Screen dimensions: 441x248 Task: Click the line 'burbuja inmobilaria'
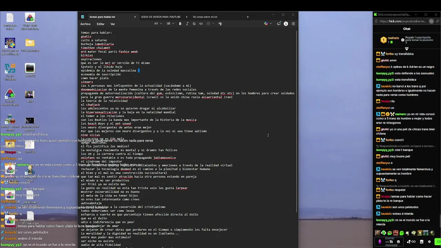tap(97, 44)
